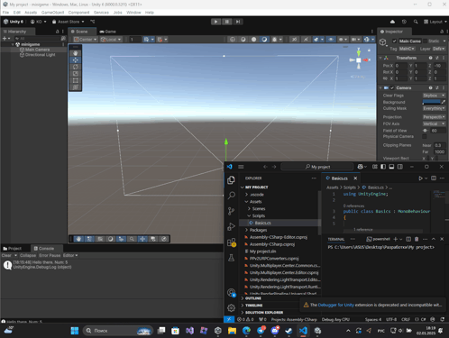Open VS Code Accounts icon

pyautogui.click(x=231, y=292)
